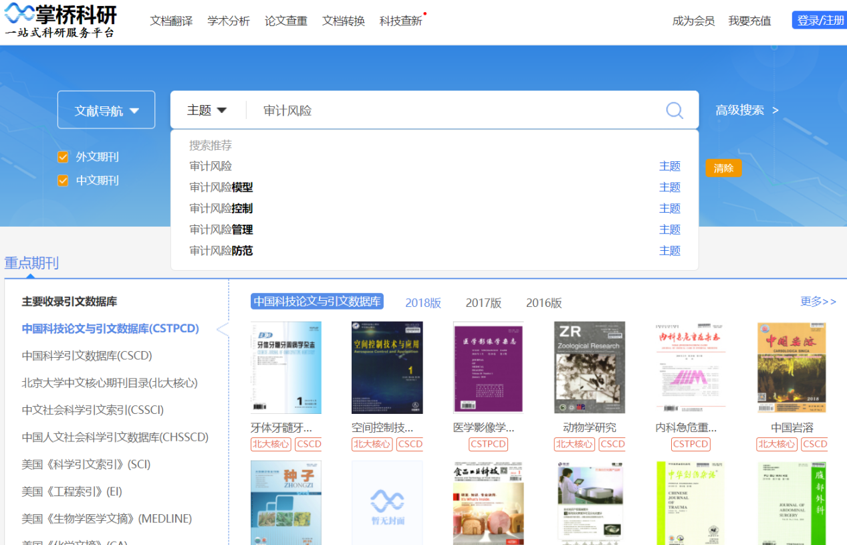Open the Chinese Journal of Trauma cover
This screenshot has width=847, height=545.
pos(691,503)
